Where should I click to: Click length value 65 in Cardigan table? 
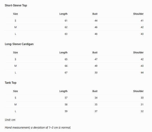(x=66, y=59)
